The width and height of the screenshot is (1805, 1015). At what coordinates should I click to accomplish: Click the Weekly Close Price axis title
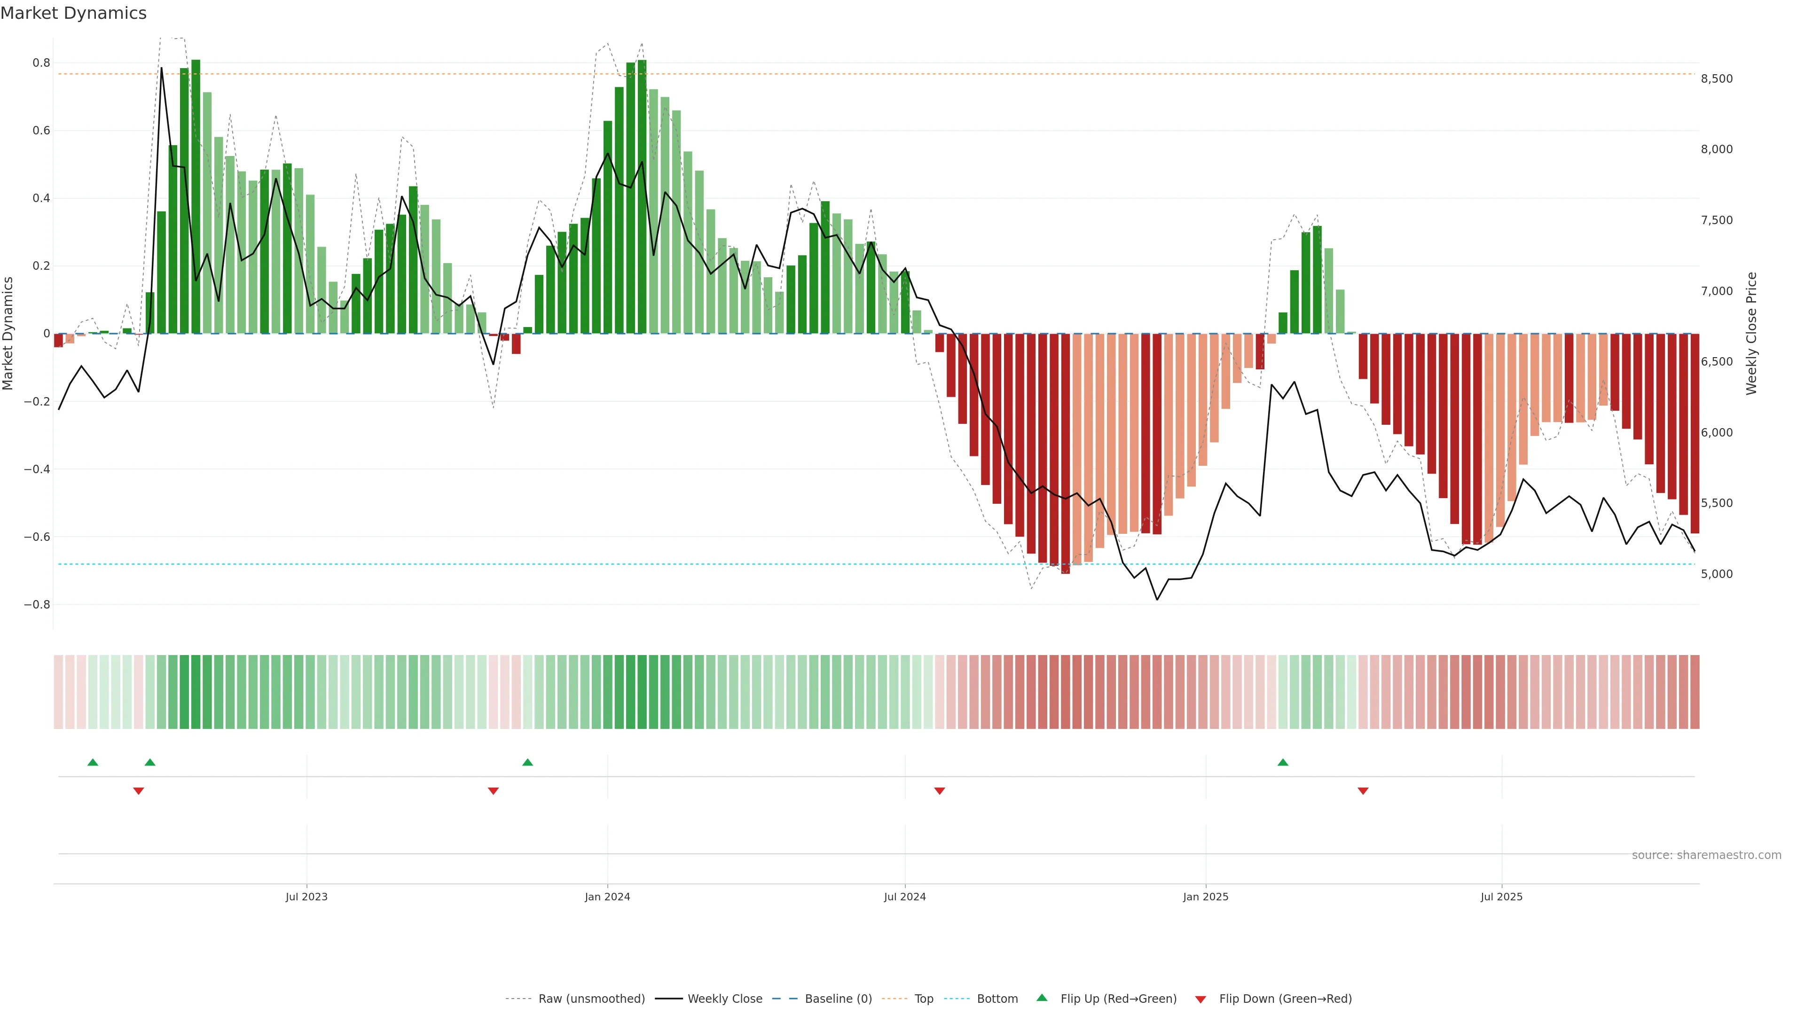(x=1752, y=334)
